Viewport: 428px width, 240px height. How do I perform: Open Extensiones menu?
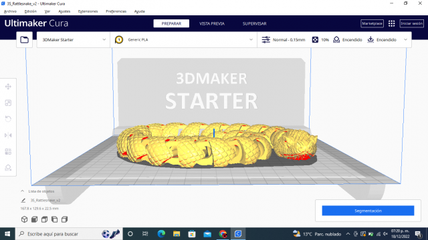point(88,11)
